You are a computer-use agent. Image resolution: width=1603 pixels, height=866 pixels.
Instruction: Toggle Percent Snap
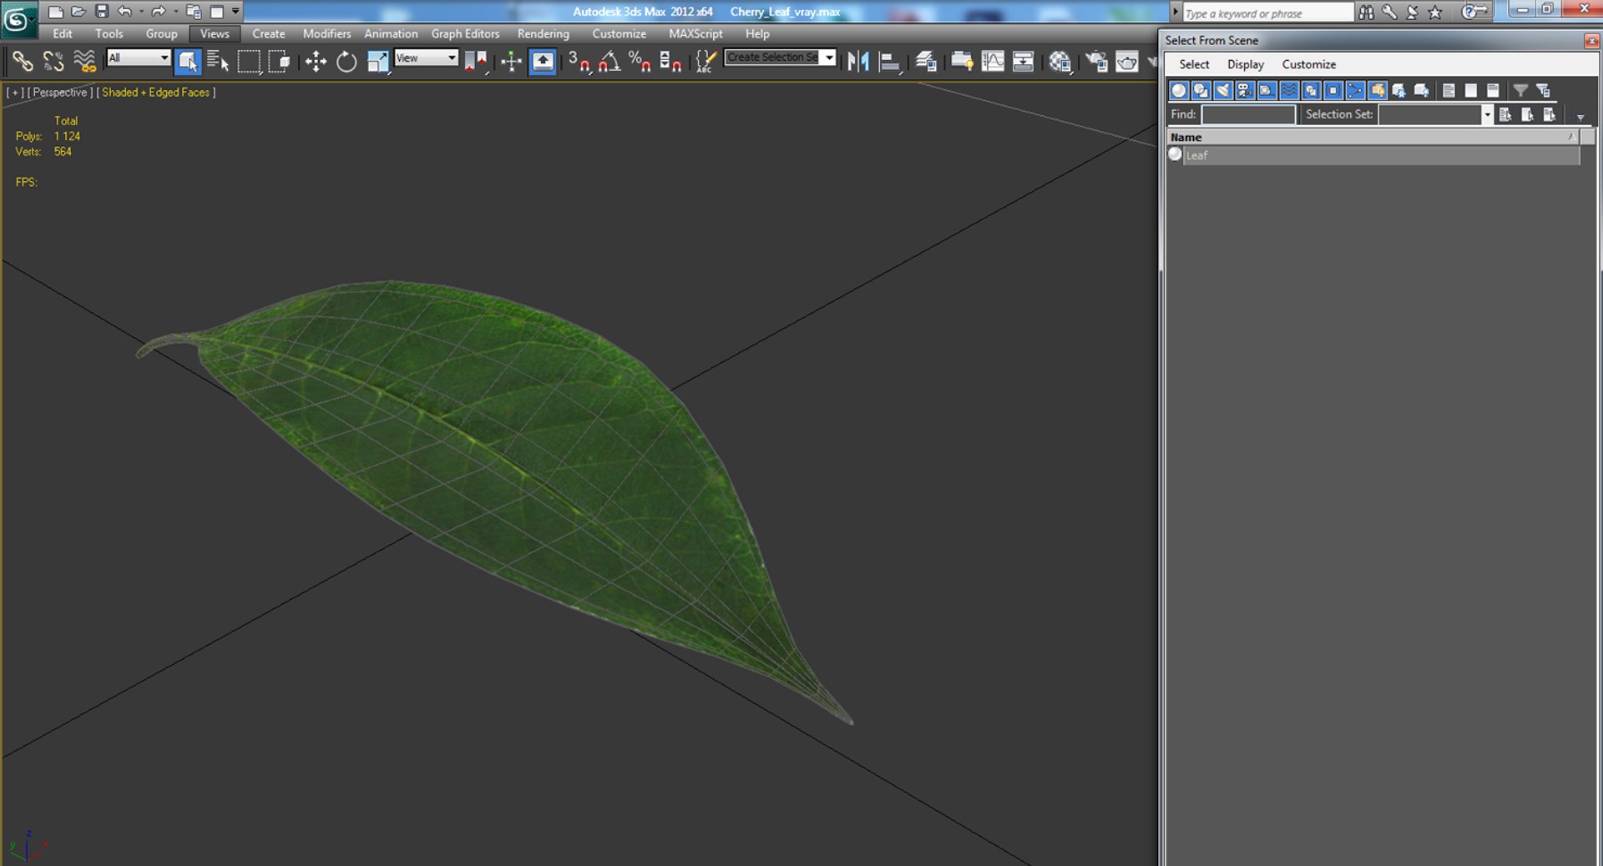tap(640, 62)
